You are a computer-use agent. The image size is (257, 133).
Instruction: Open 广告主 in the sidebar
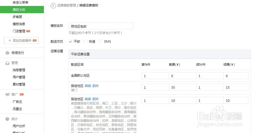[17, 102]
